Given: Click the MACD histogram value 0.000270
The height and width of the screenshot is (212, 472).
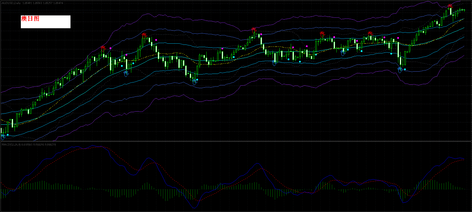Looking at the screenshot, I should tap(51, 145).
